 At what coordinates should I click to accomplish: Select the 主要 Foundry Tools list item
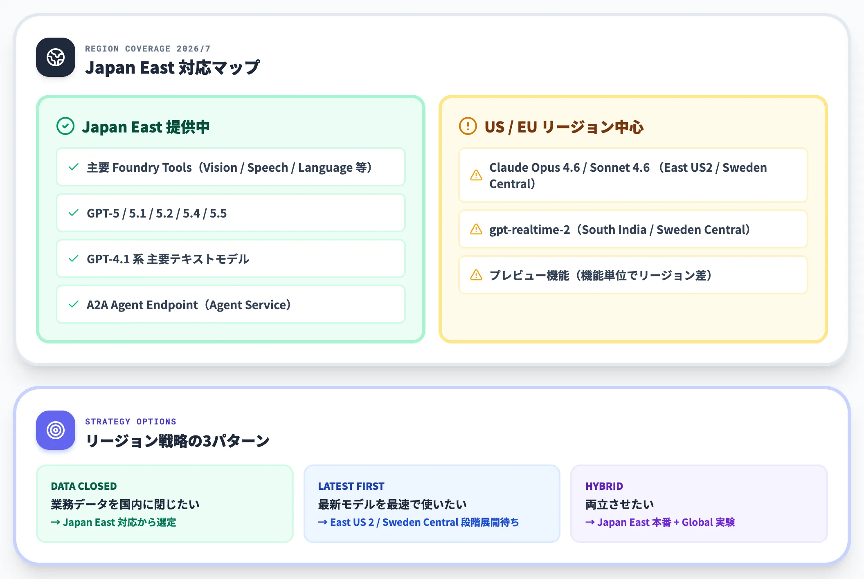tap(231, 167)
